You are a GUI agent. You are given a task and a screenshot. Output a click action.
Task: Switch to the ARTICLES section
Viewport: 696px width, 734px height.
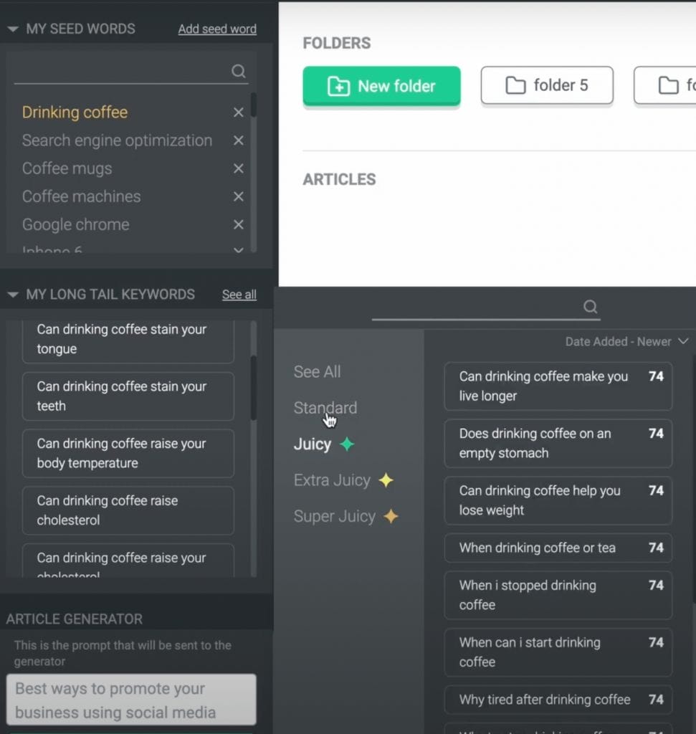[x=339, y=179]
